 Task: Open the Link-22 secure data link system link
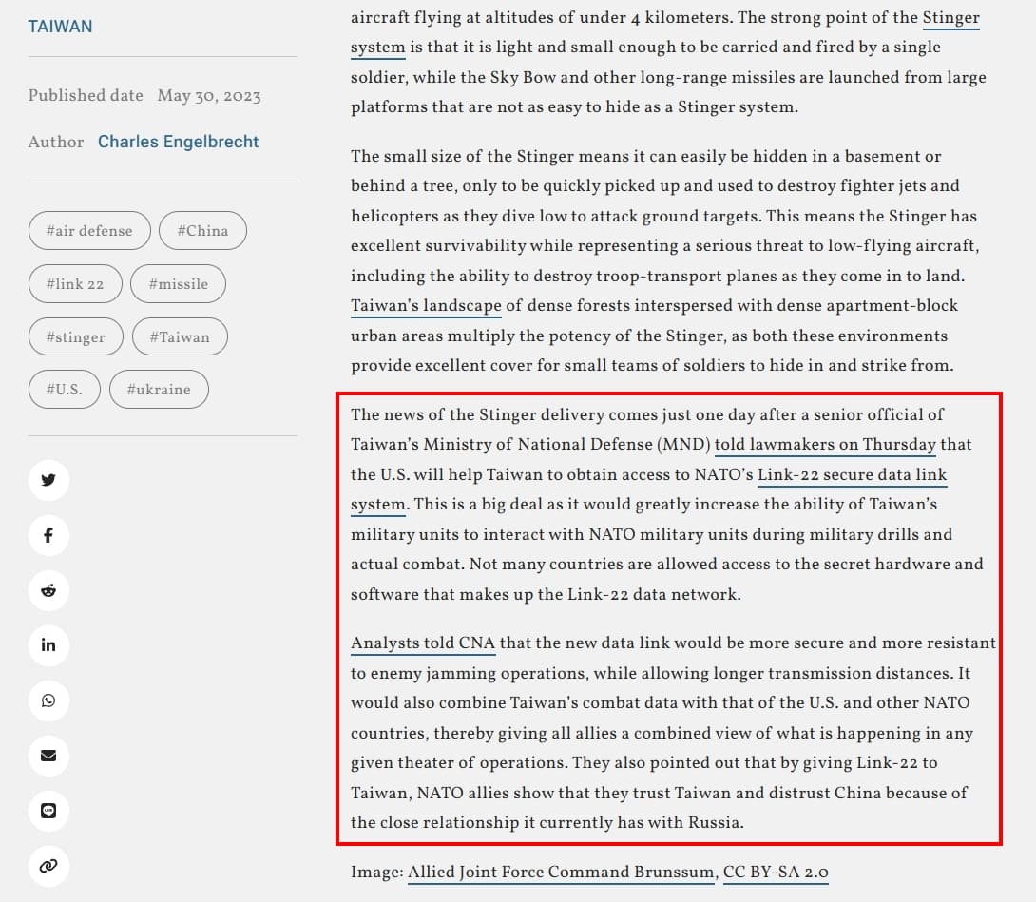point(853,475)
